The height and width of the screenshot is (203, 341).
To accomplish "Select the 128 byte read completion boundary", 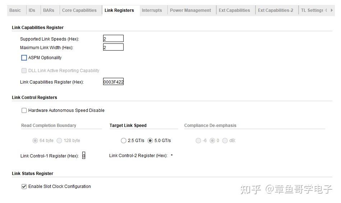I will point(59,141).
